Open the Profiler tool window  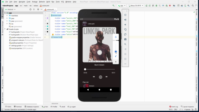(54, 107)
